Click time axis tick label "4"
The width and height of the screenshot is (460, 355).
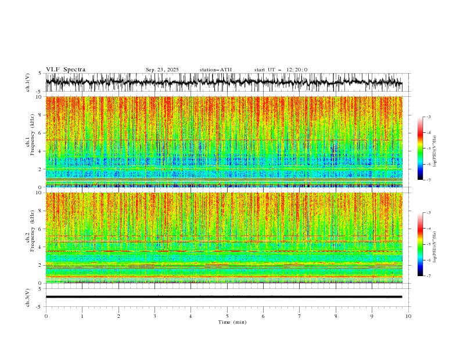[x=191, y=316]
